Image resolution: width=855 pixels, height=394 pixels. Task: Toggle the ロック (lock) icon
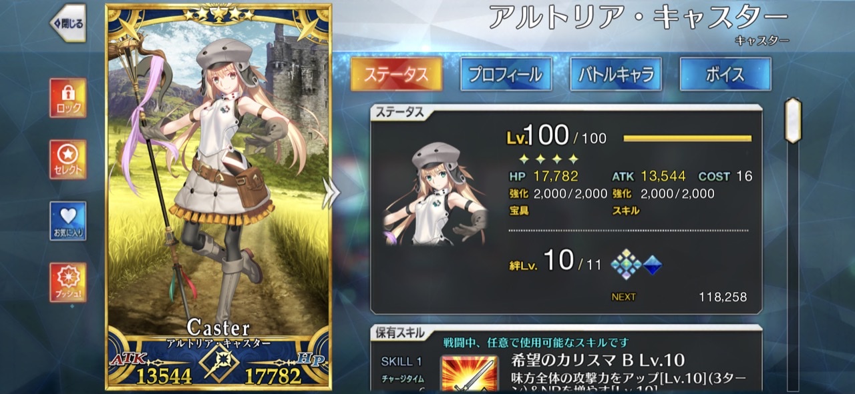67,97
